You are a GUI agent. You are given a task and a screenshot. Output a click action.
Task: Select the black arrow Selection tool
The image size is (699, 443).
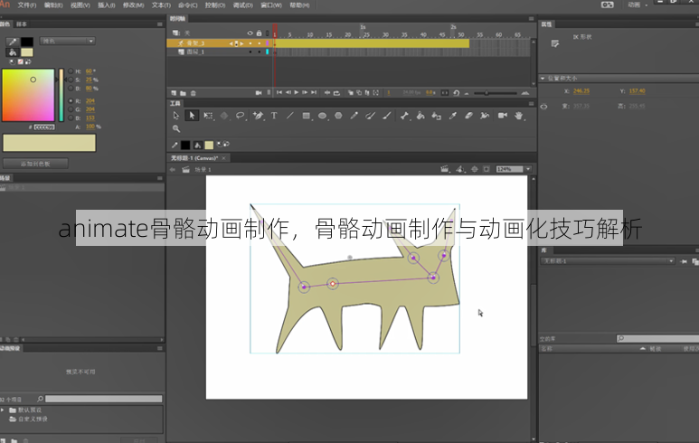(192, 116)
